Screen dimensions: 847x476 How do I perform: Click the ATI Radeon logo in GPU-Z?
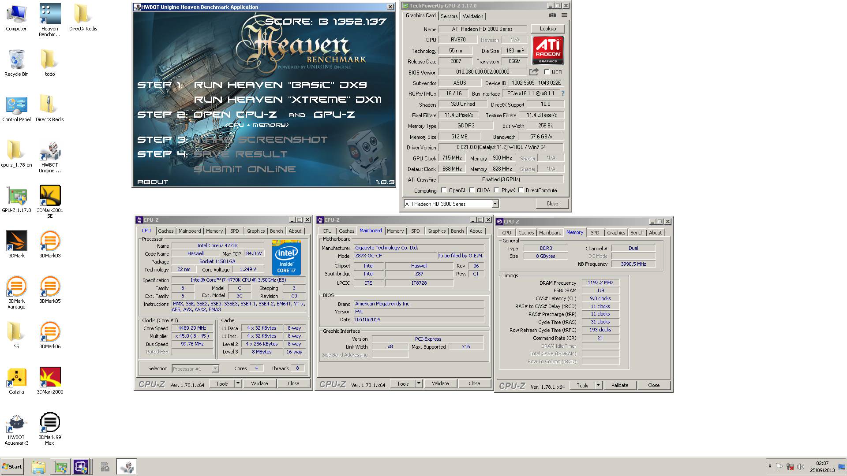click(548, 51)
